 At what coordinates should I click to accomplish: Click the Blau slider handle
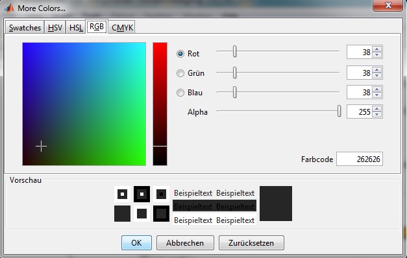click(x=234, y=92)
